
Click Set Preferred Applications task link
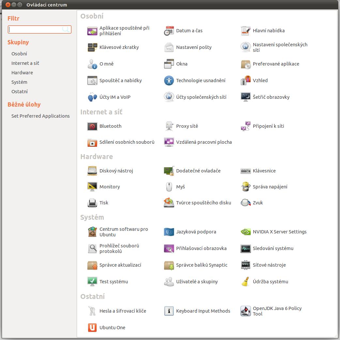pyautogui.click(x=40, y=116)
